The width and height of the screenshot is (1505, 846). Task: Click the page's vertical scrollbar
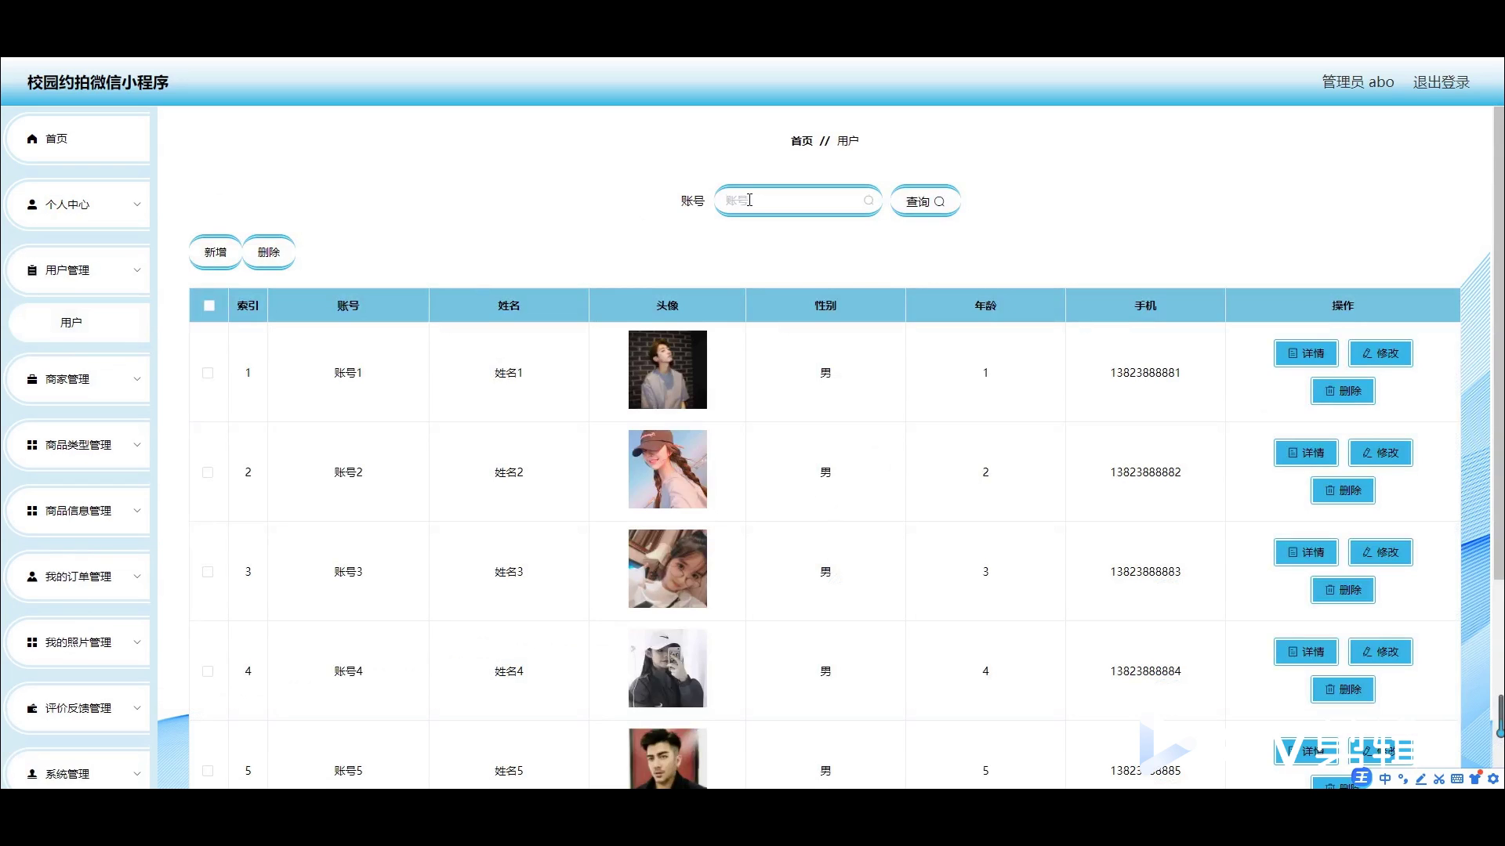point(1498,345)
